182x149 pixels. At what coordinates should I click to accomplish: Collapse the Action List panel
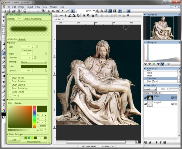[145, 69]
